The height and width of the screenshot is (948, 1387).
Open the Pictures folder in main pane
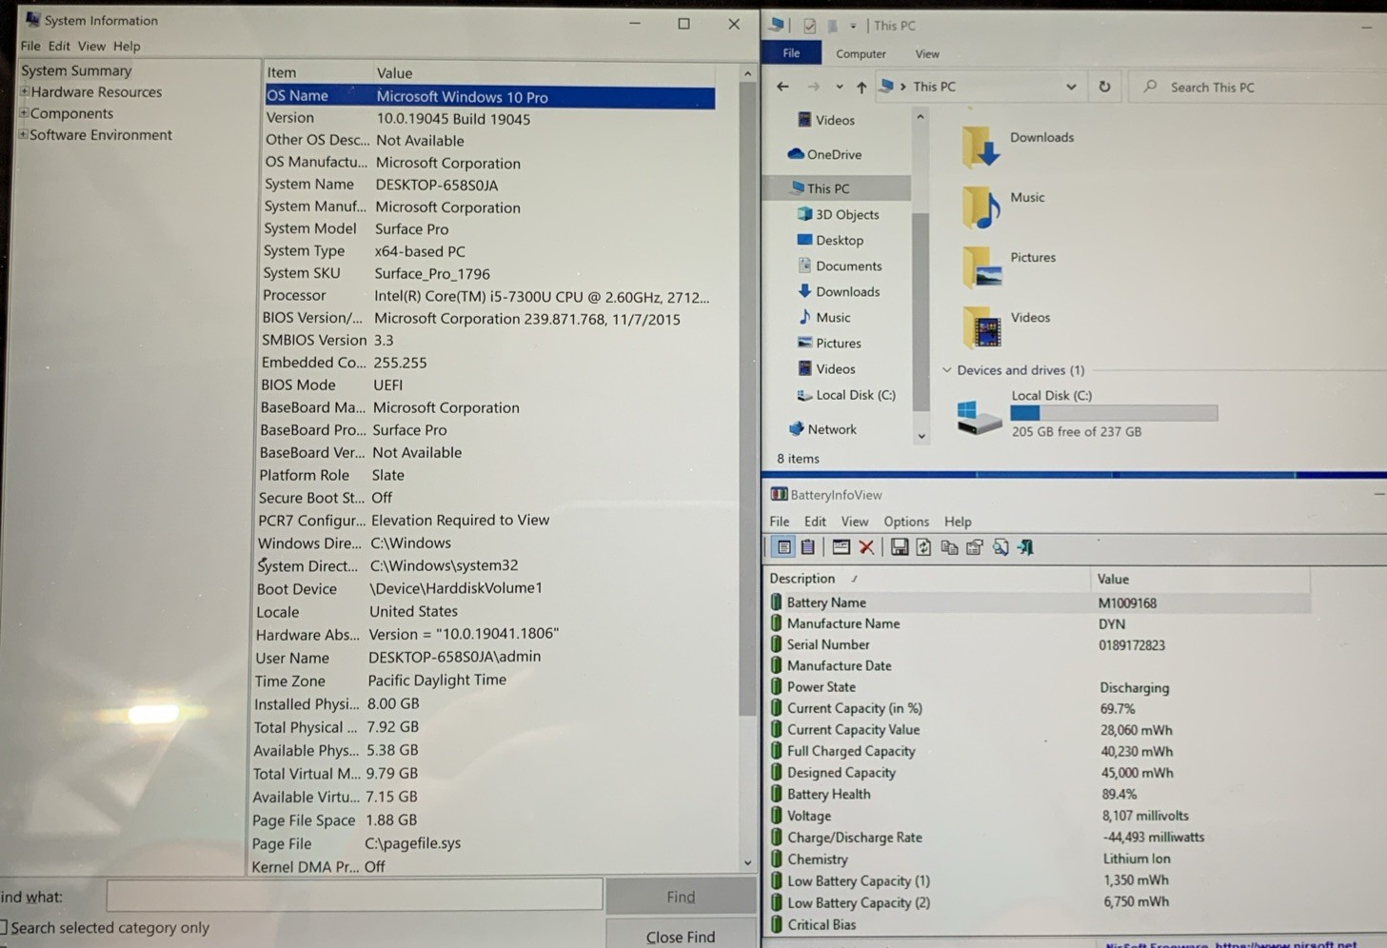982,267
